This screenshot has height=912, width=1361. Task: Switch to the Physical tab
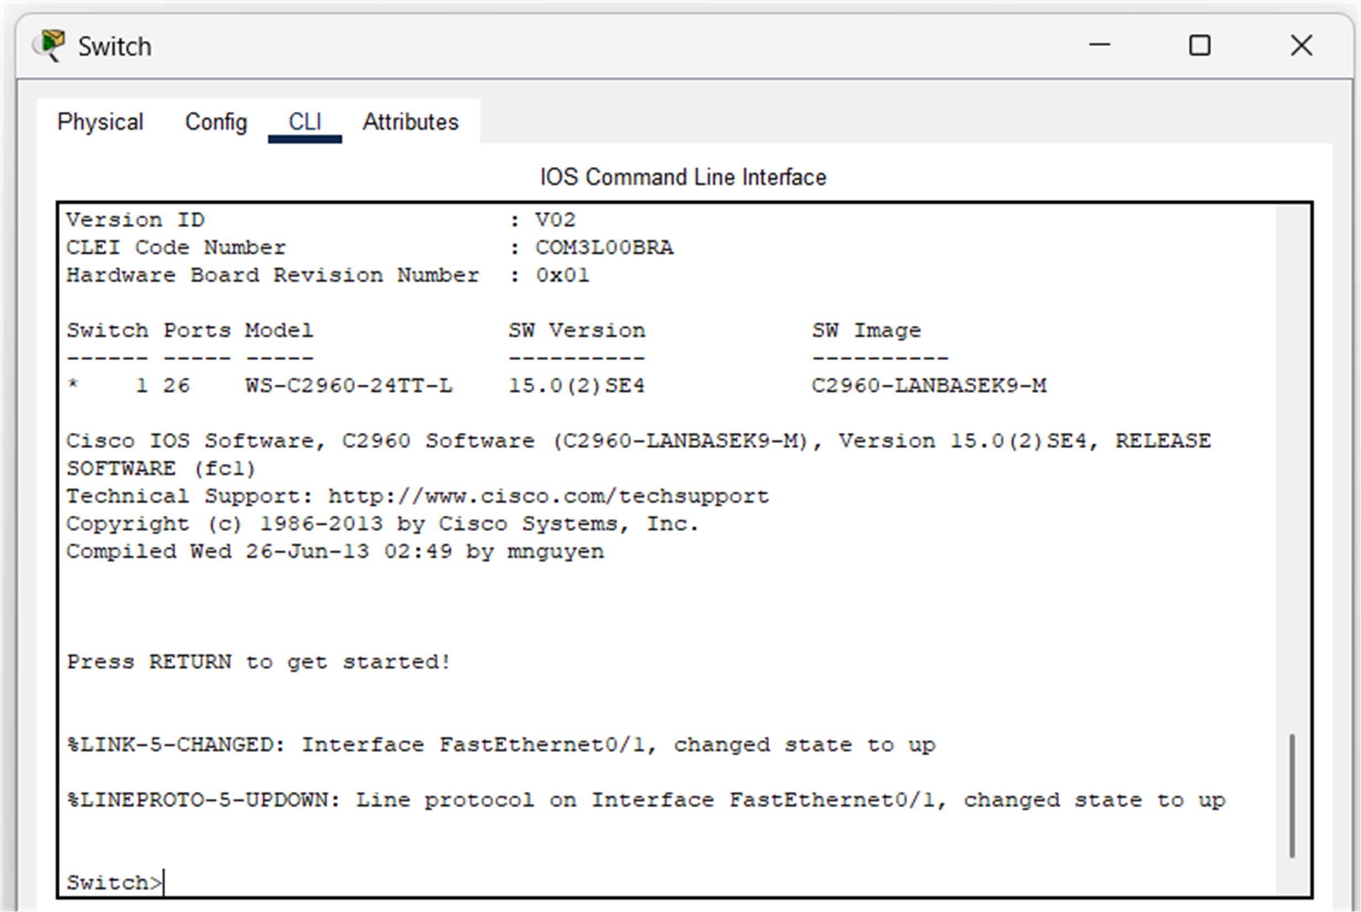click(x=100, y=122)
